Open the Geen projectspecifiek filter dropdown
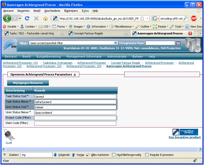The image size is (204, 165). [x=74, y=43]
